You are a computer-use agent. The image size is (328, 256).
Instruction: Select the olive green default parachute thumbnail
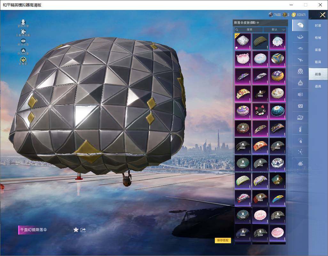[260, 42]
